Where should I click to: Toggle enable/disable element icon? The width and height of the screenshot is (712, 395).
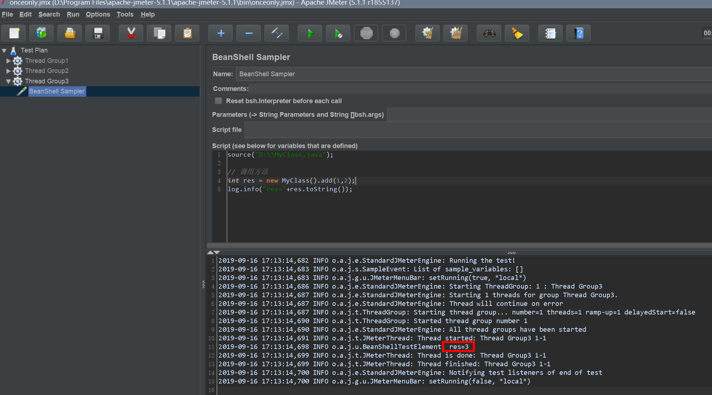click(277, 33)
